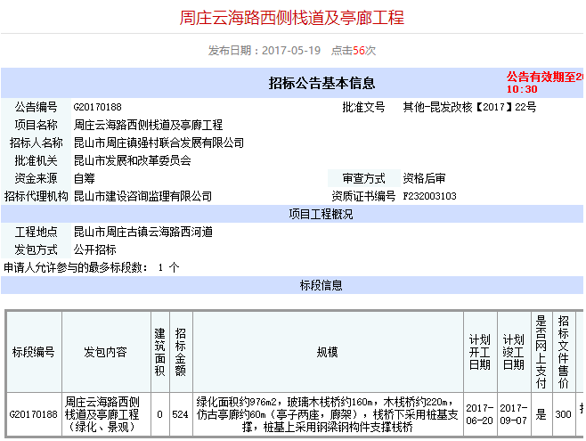The image size is (586, 441).
Task: Click the 项目名称 value in the info table
Action: click(x=148, y=125)
